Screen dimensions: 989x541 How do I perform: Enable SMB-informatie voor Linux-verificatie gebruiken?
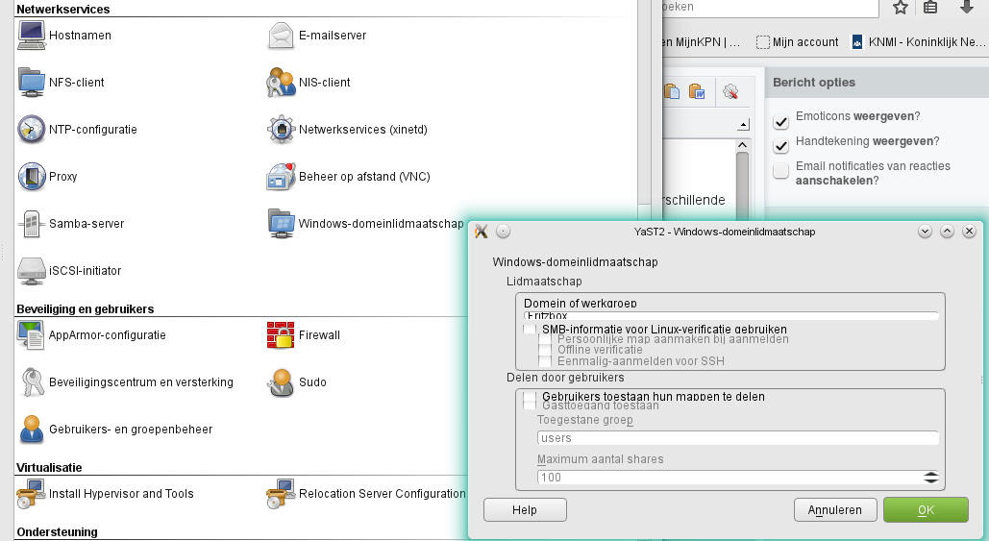click(x=530, y=330)
